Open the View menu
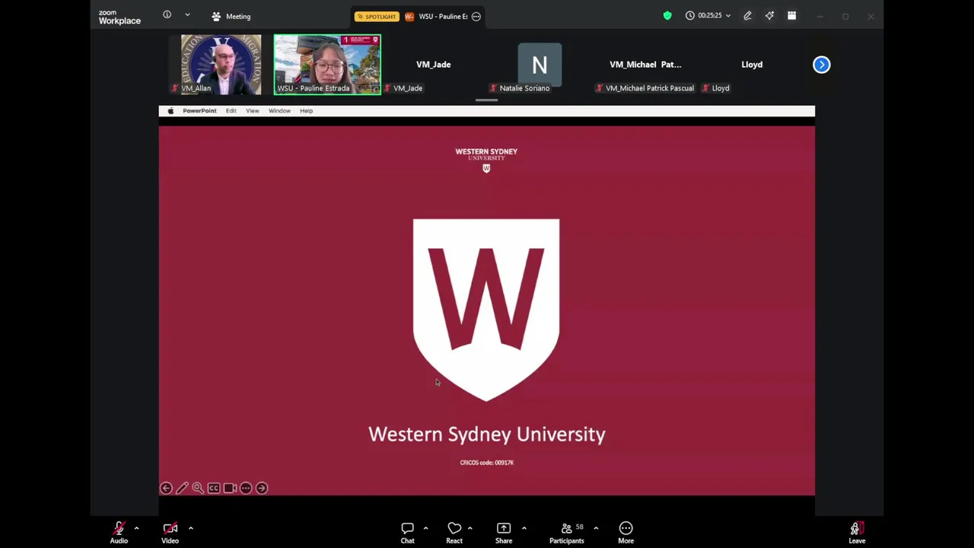The width and height of the screenshot is (974, 548). [x=252, y=111]
